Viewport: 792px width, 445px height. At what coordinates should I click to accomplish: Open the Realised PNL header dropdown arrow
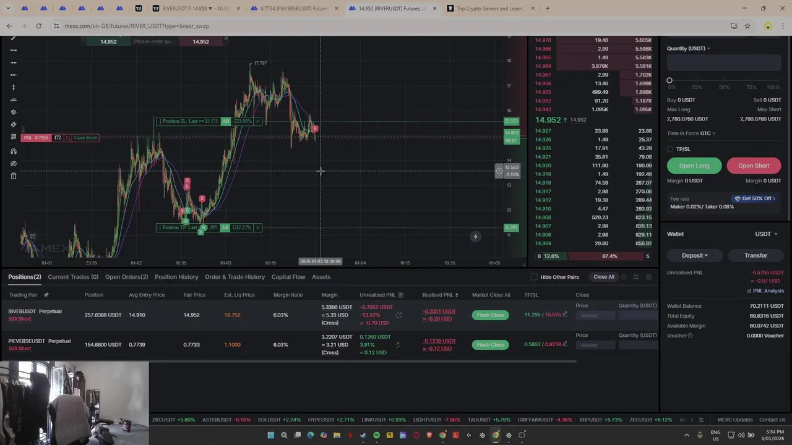pos(457,295)
